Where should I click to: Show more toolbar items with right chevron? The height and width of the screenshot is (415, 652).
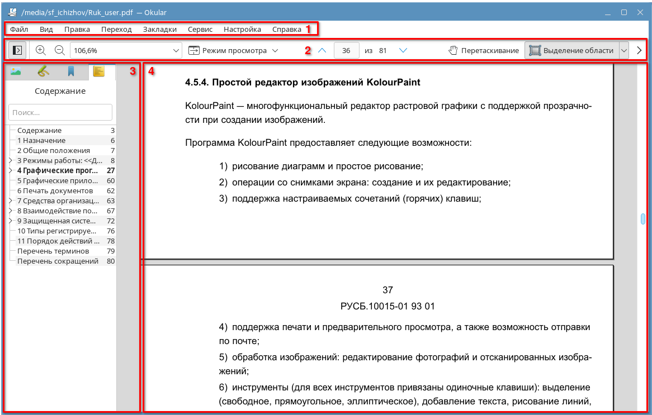point(639,50)
